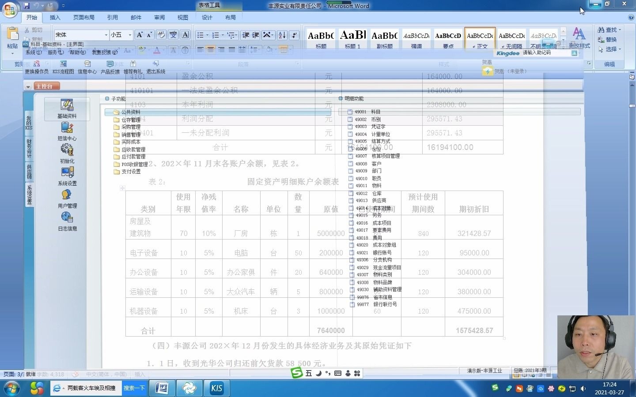Screen dimensions: 636x397
Task: Open Word font size dropdown 小五
Action: pos(130,35)
